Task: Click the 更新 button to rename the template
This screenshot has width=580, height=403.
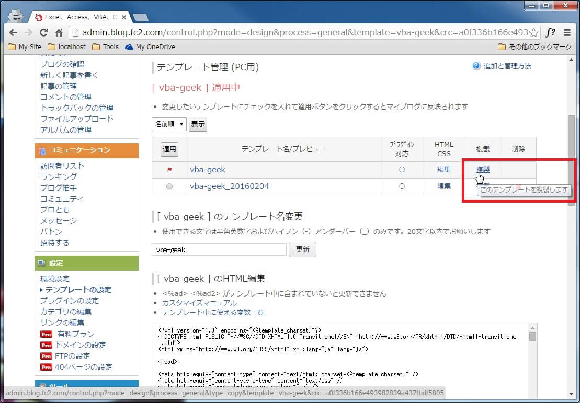Action: 303,250
